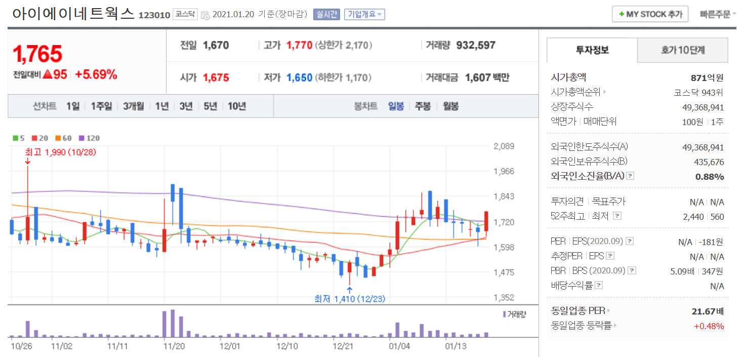Open the PER EPS(2020.09) help icon
Image resolution: width=744 pixels, height=357 pixels.
tap(630, 242)
